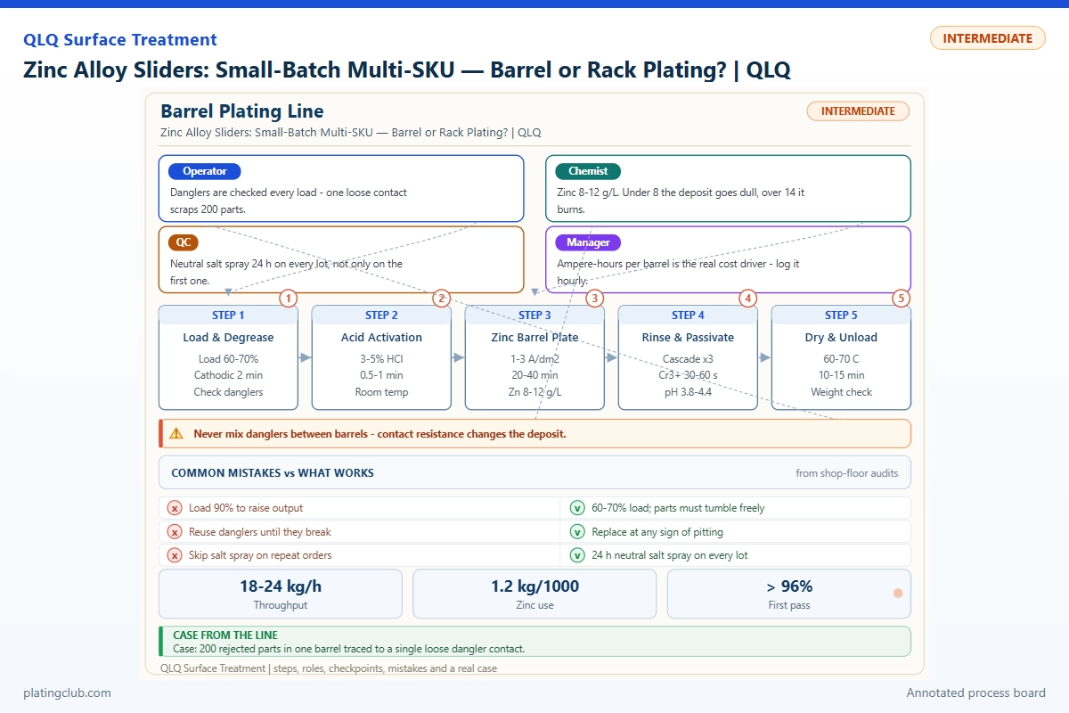Select the QC role badge
Screen dimensions: 1069x713
(184, 242)
